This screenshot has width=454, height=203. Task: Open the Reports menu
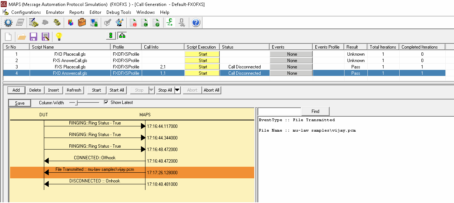[77, 12]
